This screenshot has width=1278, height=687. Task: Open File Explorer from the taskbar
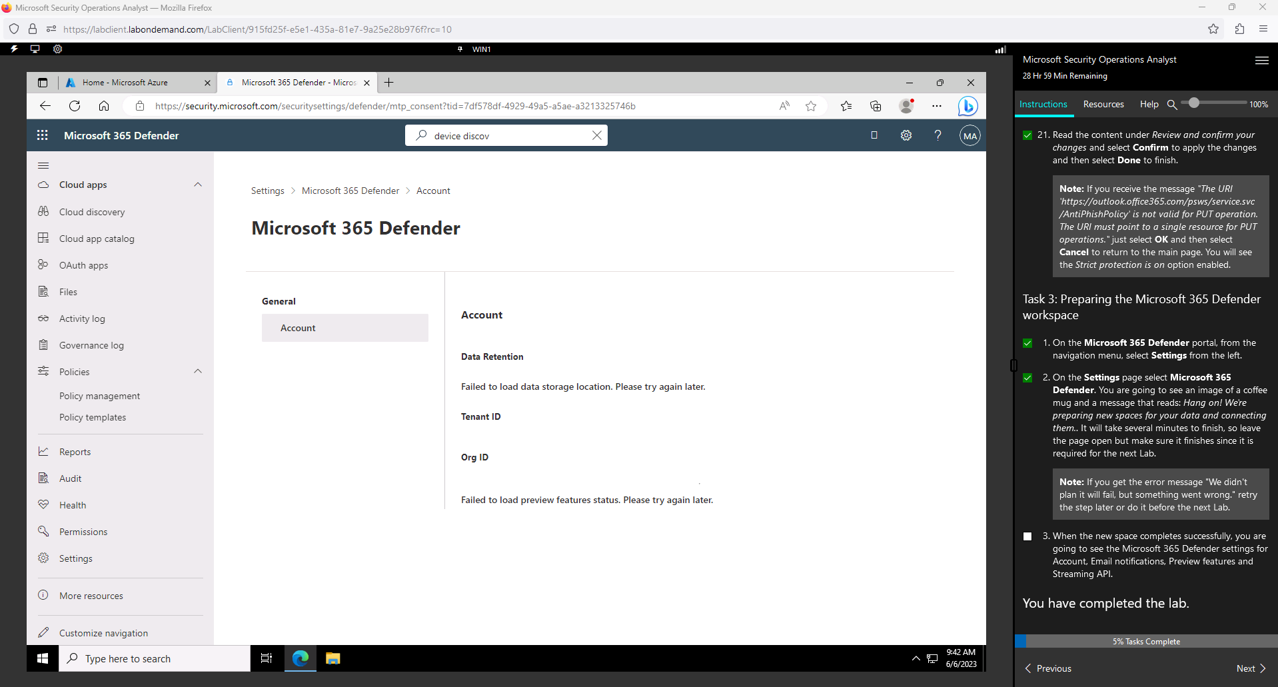point(332,658)
